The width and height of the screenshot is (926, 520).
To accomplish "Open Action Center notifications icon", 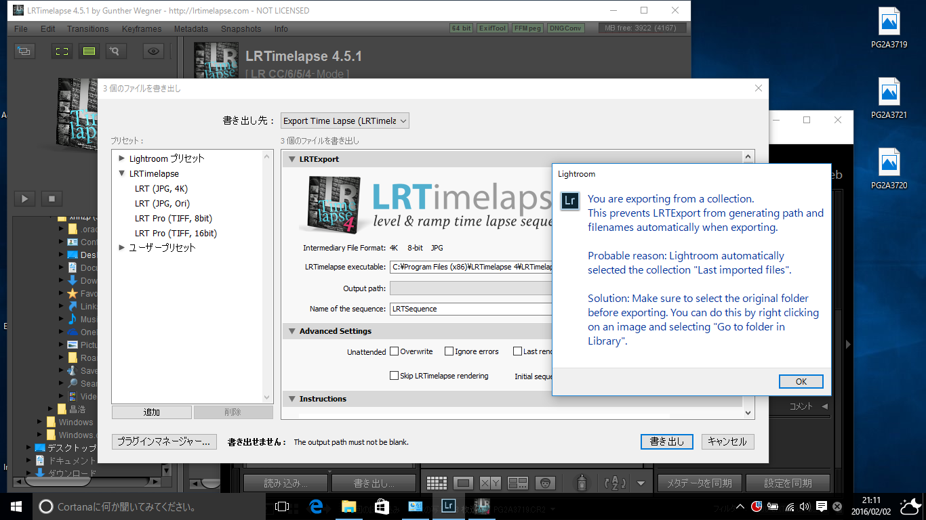I will 821,506.
